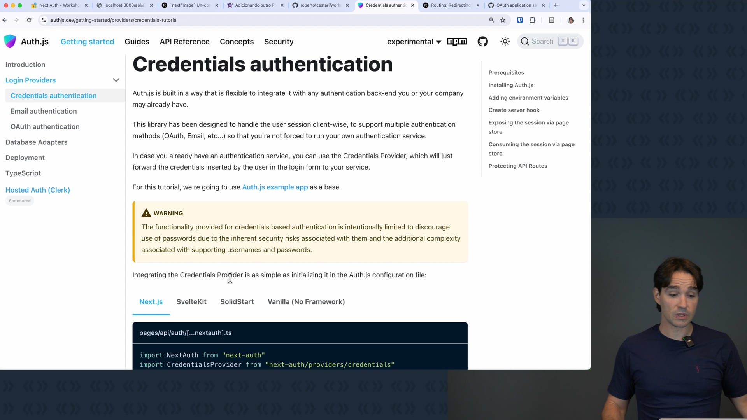Open the side panel icon
The image size is (747, 420).
[551, 20]
